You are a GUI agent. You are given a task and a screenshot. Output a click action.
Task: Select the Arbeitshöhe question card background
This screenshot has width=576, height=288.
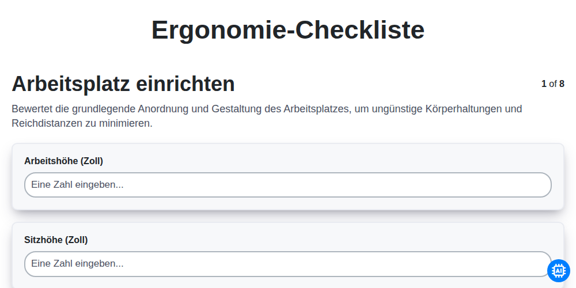tap(288, 177)
